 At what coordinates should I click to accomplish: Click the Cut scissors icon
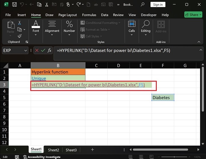coord(20,23)
